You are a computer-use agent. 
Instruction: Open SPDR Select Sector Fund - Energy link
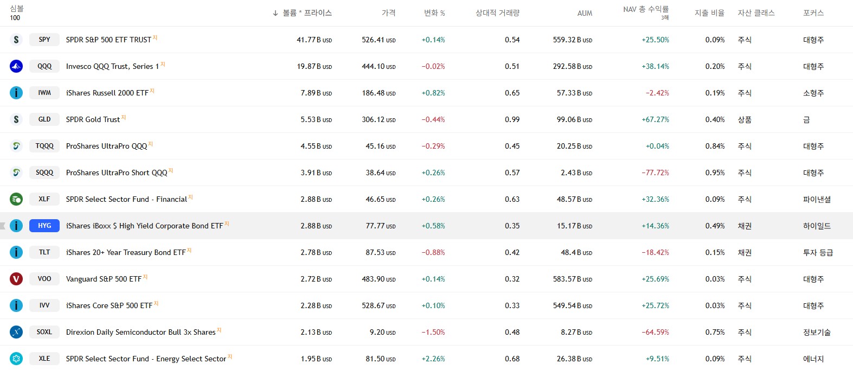pyautogui.click(x=146, y=359)
